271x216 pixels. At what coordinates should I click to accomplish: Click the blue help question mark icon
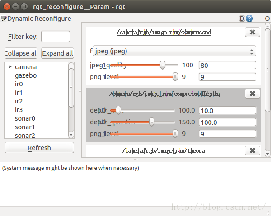249,19
